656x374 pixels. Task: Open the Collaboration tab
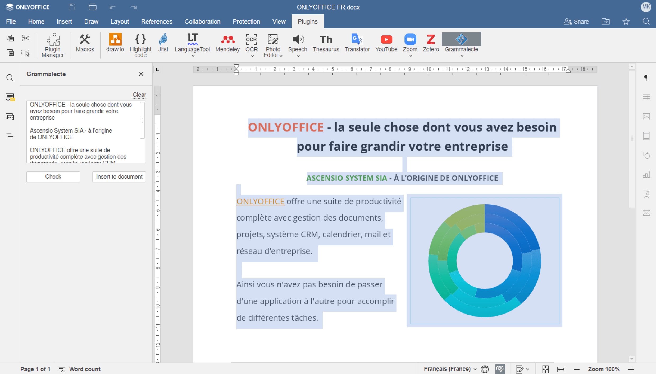tap(202, 21)
